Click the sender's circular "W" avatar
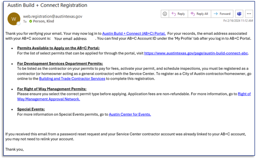256x159 pixels. tap(13, 19)
